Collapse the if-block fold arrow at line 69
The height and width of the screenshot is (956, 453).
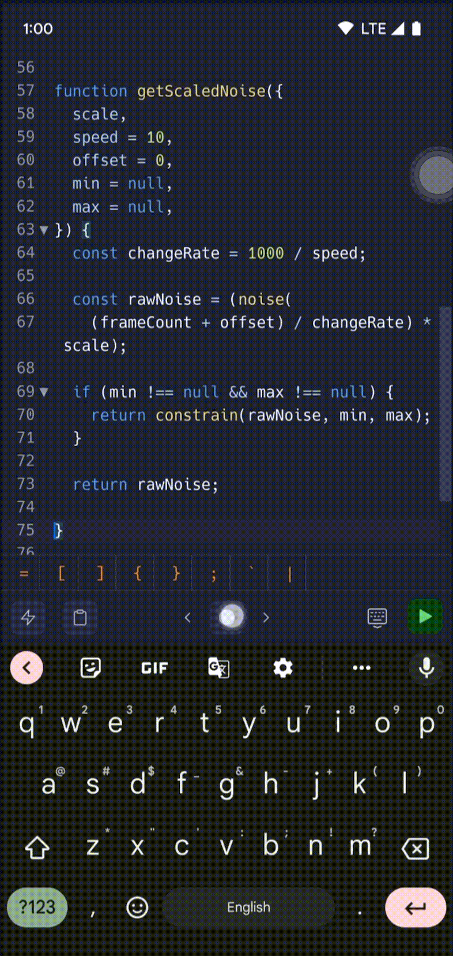44,393
